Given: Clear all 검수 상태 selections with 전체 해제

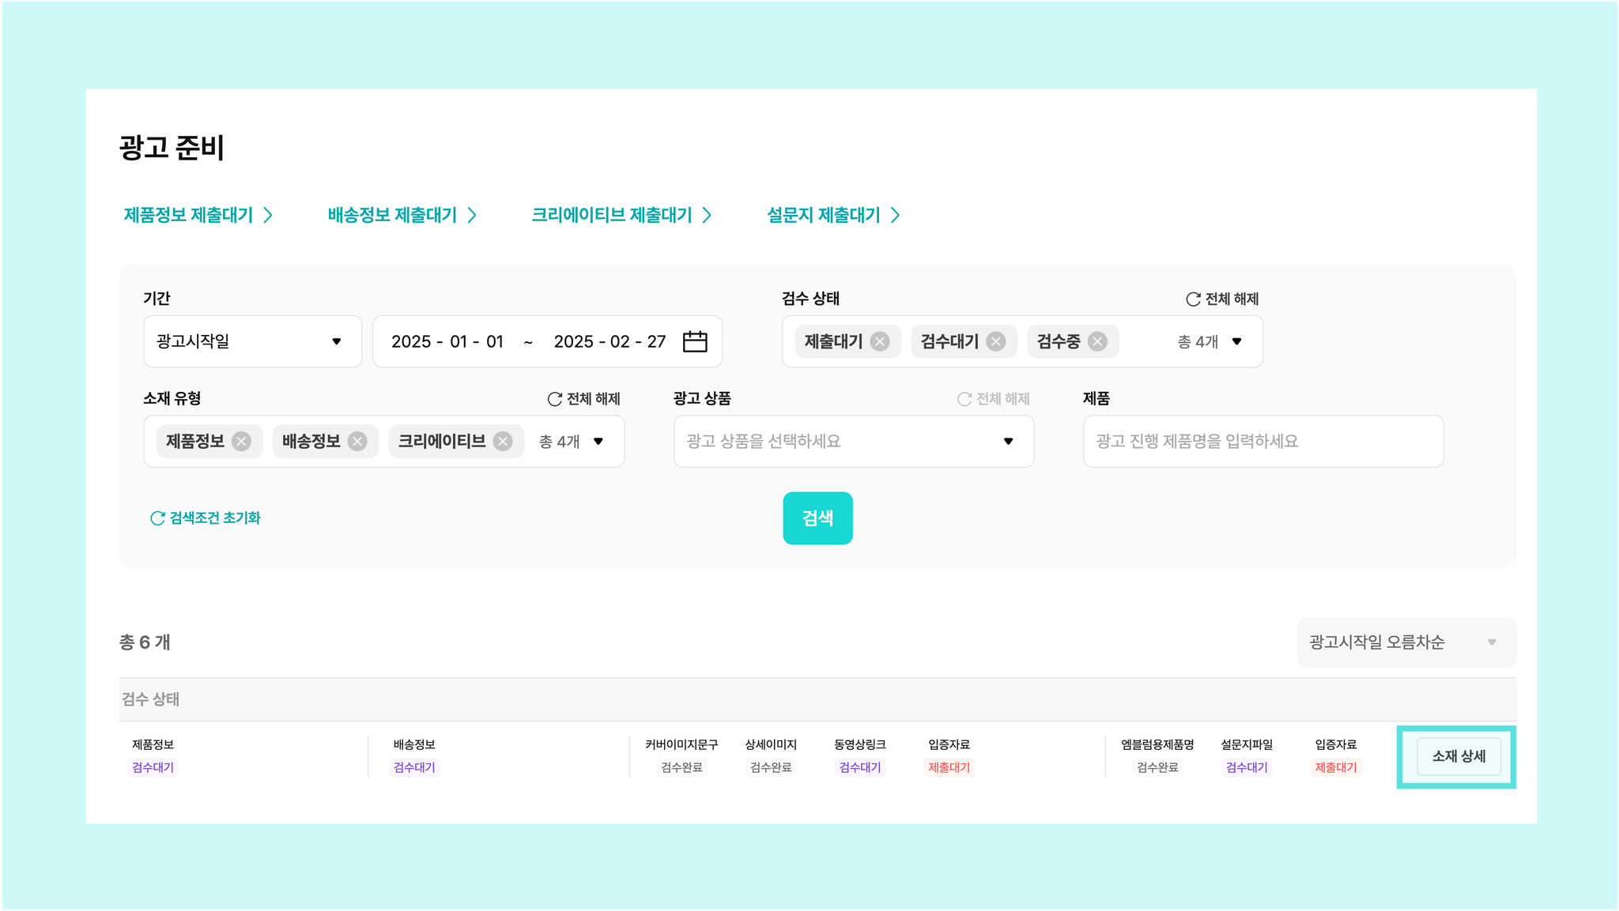Looking at the screenshot, I should point(1222,299).
